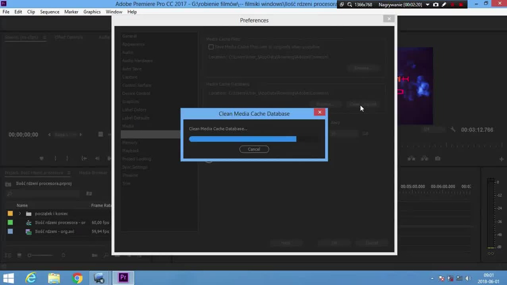Click the sequence icon for Ilość rdzeni procesora
This screenshot has width=507, height=285.
[x=29, y=223]
